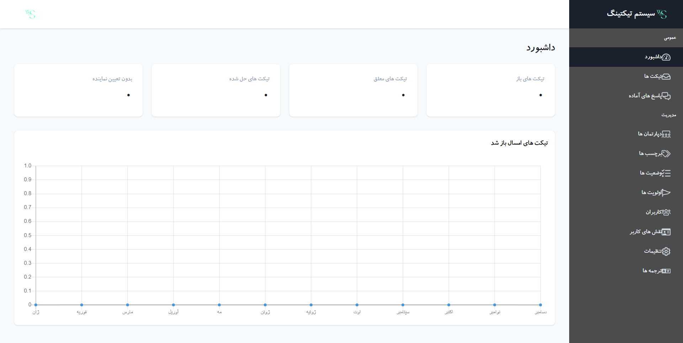Viewport: 683px width, 343px height.
Task: Click the chart data point for دسامبر
Action: [x=541, y=305]
